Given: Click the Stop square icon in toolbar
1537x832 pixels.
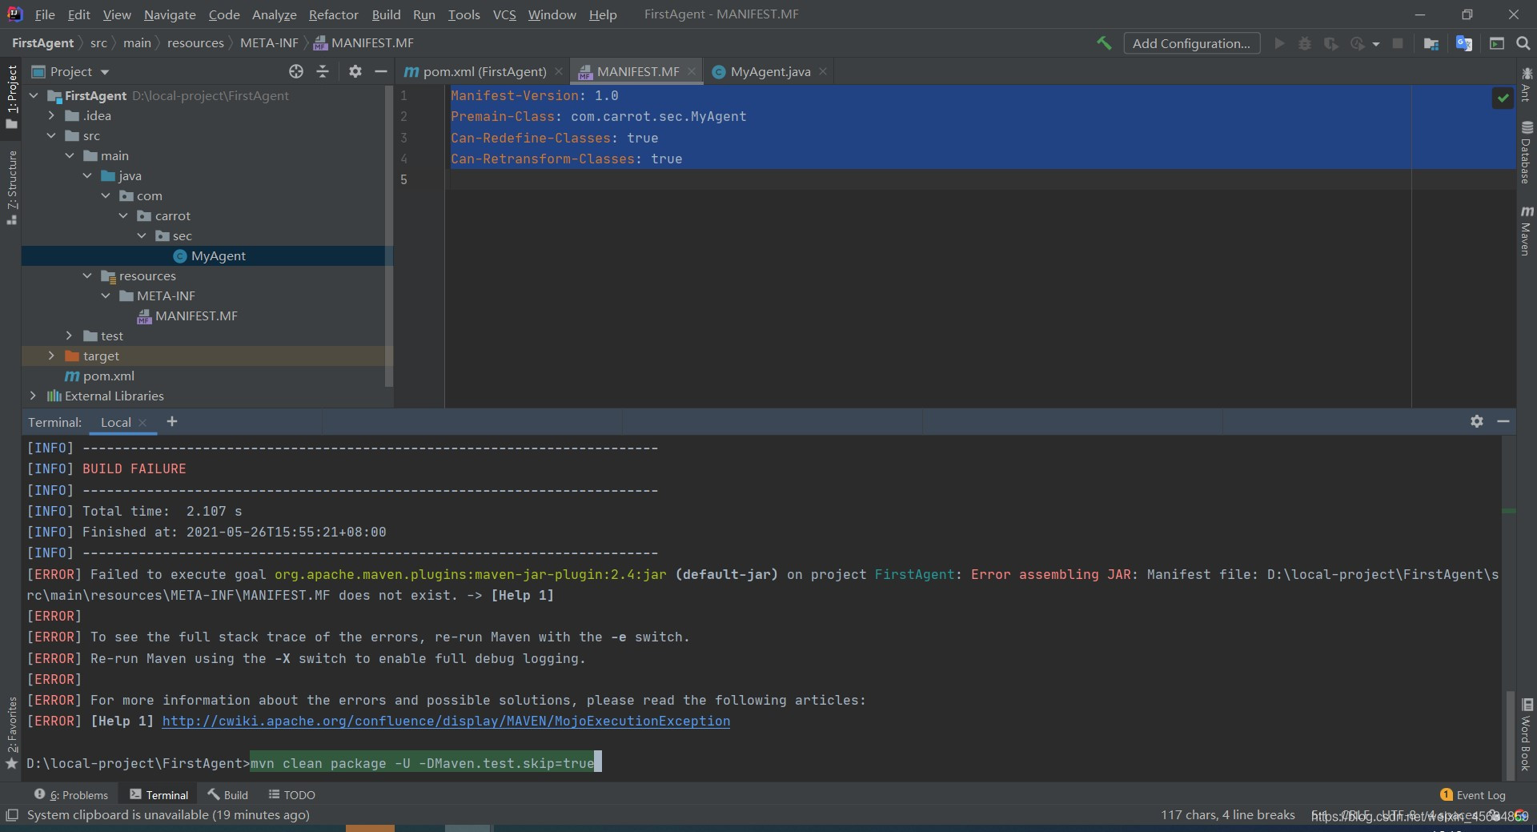Looking at the screenshot, I should (1398, 43).
